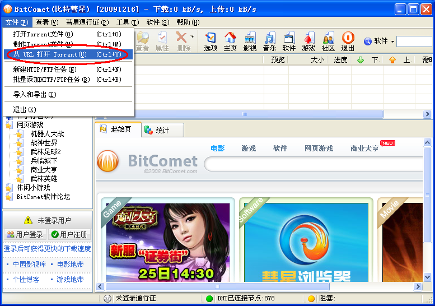This screenshot has width=435, height=306.
Task: Click the 预览 column header
Action: tap(277, 60)
